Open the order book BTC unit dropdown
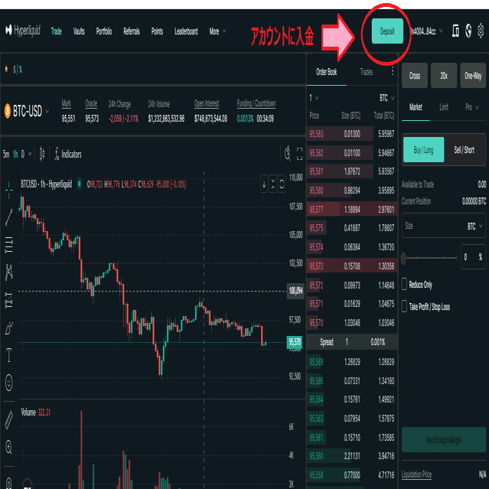Screen dimensions: 489x489 click(386, 98)
